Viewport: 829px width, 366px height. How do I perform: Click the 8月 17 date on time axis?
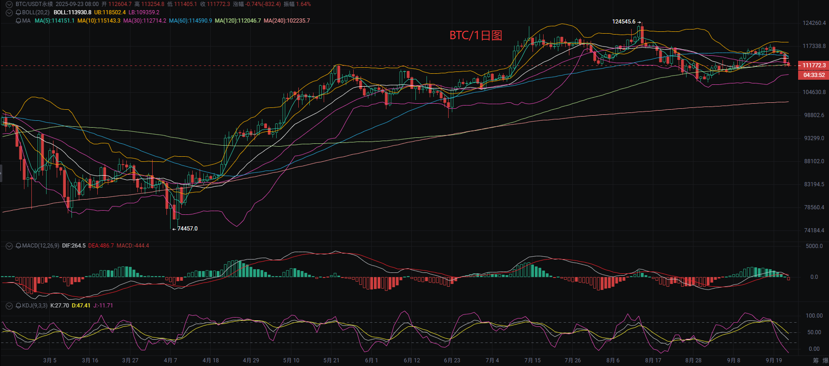click(653, 360)
